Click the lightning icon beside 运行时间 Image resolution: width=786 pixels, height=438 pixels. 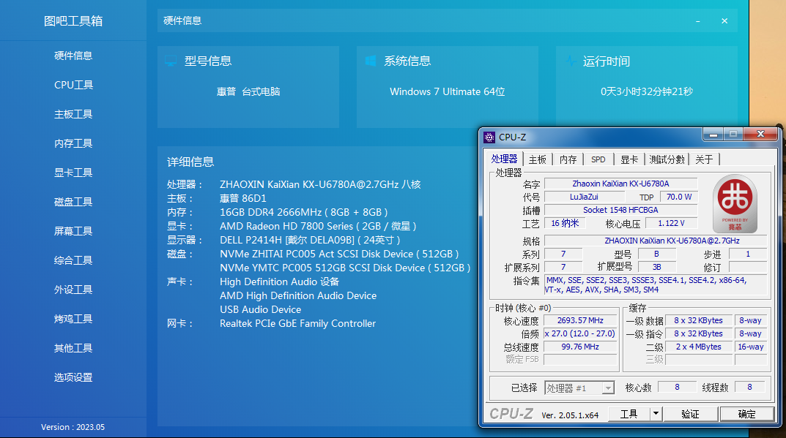(x=571, y=61)
